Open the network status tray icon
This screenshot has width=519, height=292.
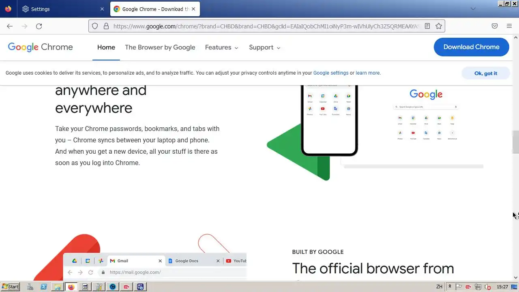click(478, 287)
